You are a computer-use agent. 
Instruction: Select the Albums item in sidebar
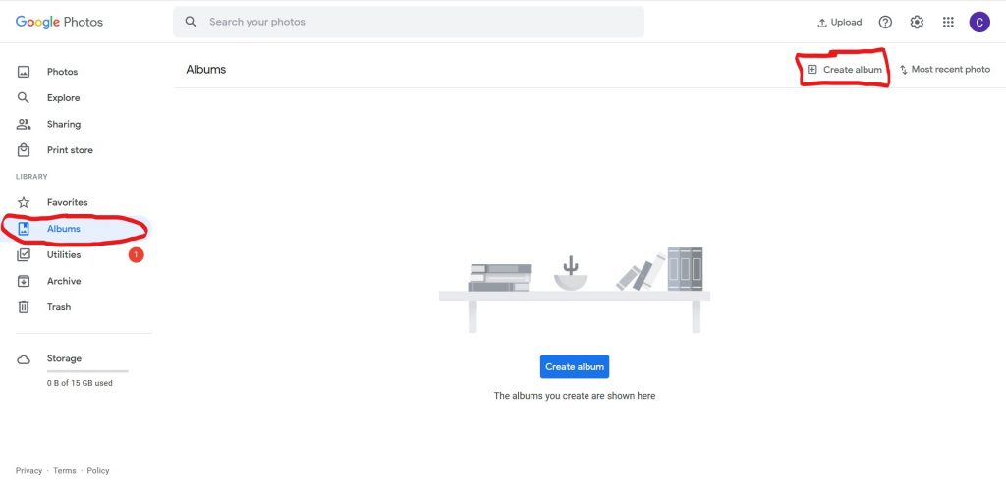[x=76, y=229]
